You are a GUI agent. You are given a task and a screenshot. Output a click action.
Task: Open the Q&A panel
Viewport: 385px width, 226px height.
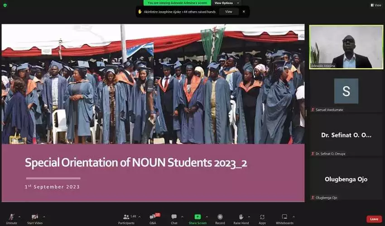(153, 219)
